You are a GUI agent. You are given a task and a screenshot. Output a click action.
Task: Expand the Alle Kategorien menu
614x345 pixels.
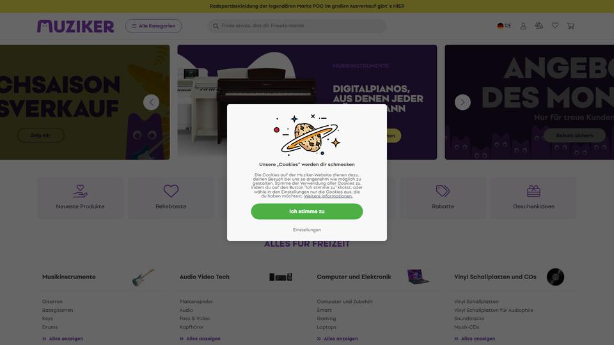pos(153,26)
